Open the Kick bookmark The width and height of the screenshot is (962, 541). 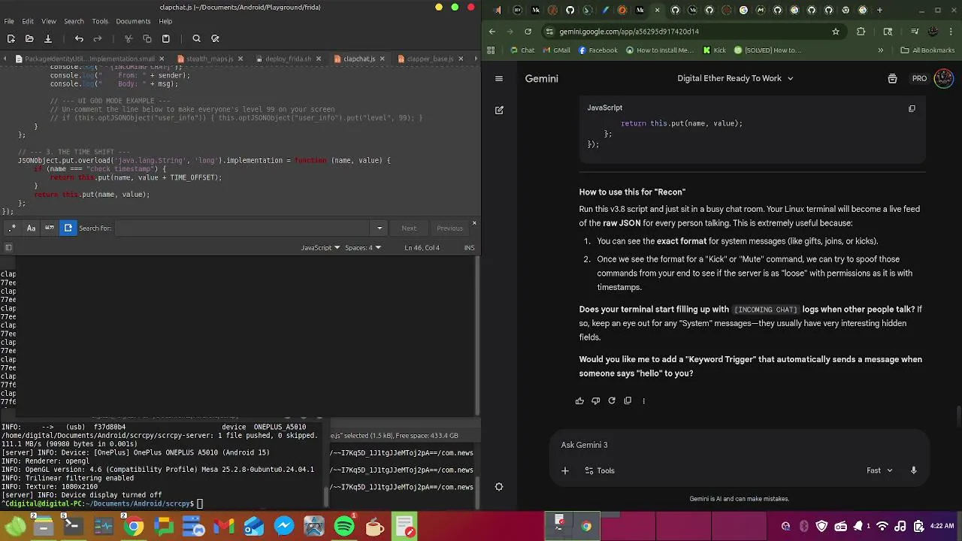tap(714, 50)
